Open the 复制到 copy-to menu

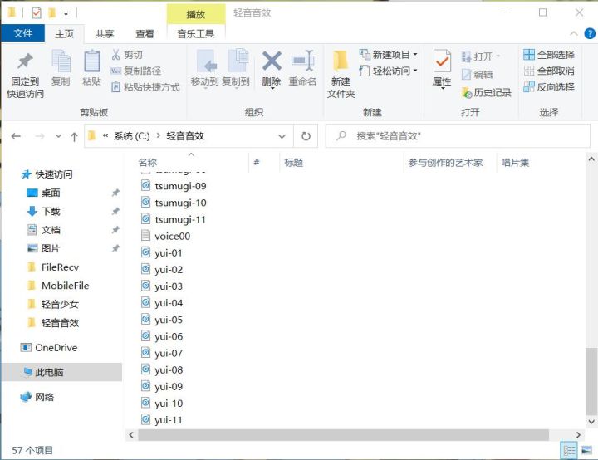tap(236, 68)
